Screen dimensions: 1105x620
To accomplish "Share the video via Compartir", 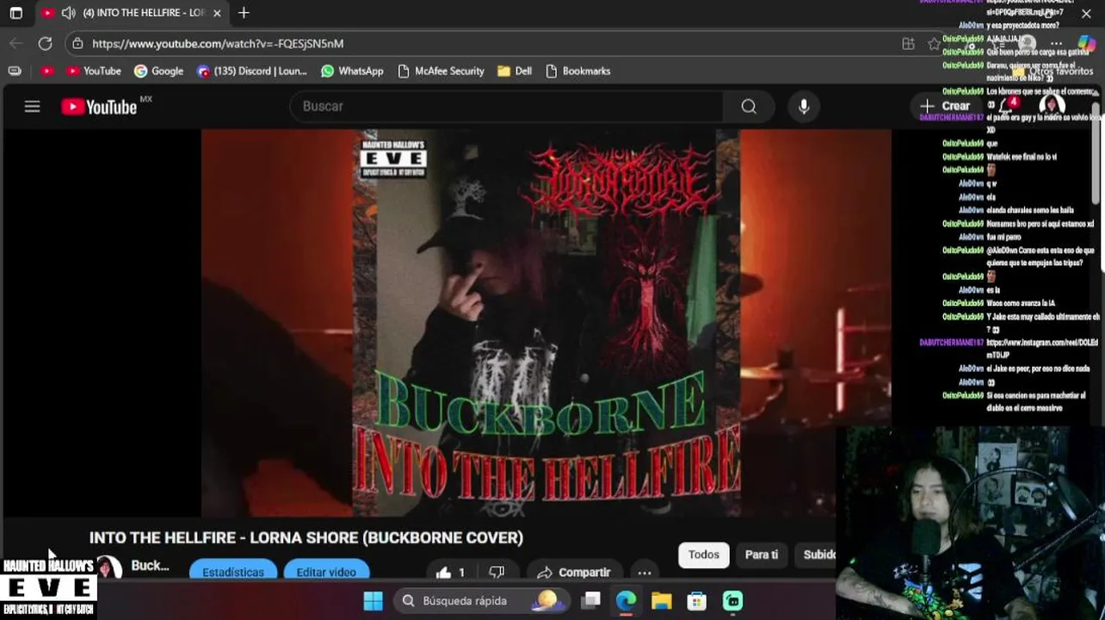I will [x=573, y=572].
